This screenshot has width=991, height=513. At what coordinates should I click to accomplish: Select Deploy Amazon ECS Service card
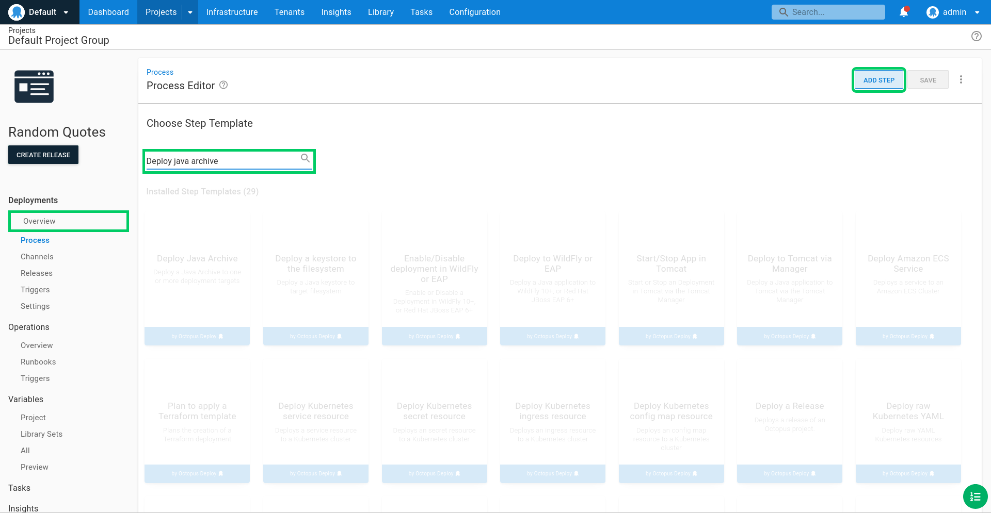(x=908, y=279)
